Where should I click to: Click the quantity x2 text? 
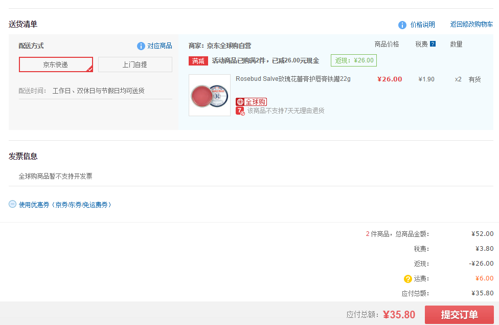point(458,79)
